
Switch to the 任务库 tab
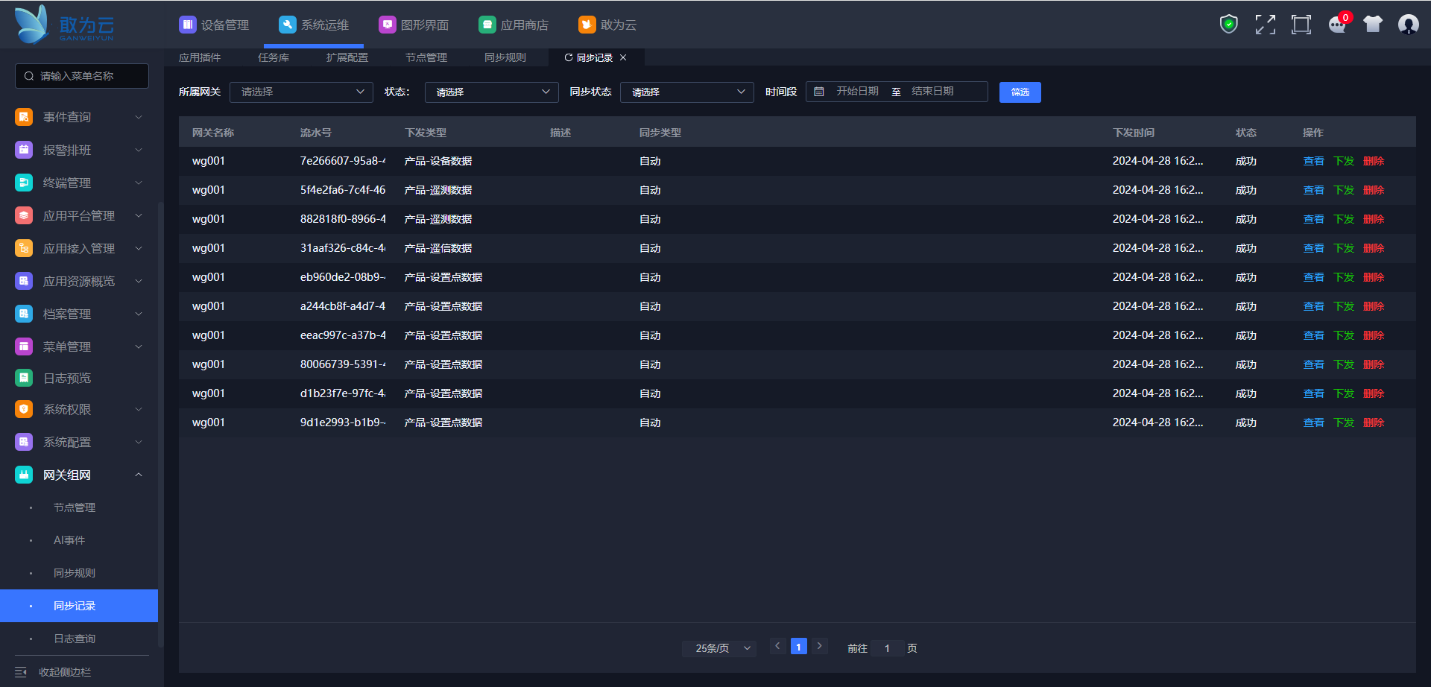(274, 57)
